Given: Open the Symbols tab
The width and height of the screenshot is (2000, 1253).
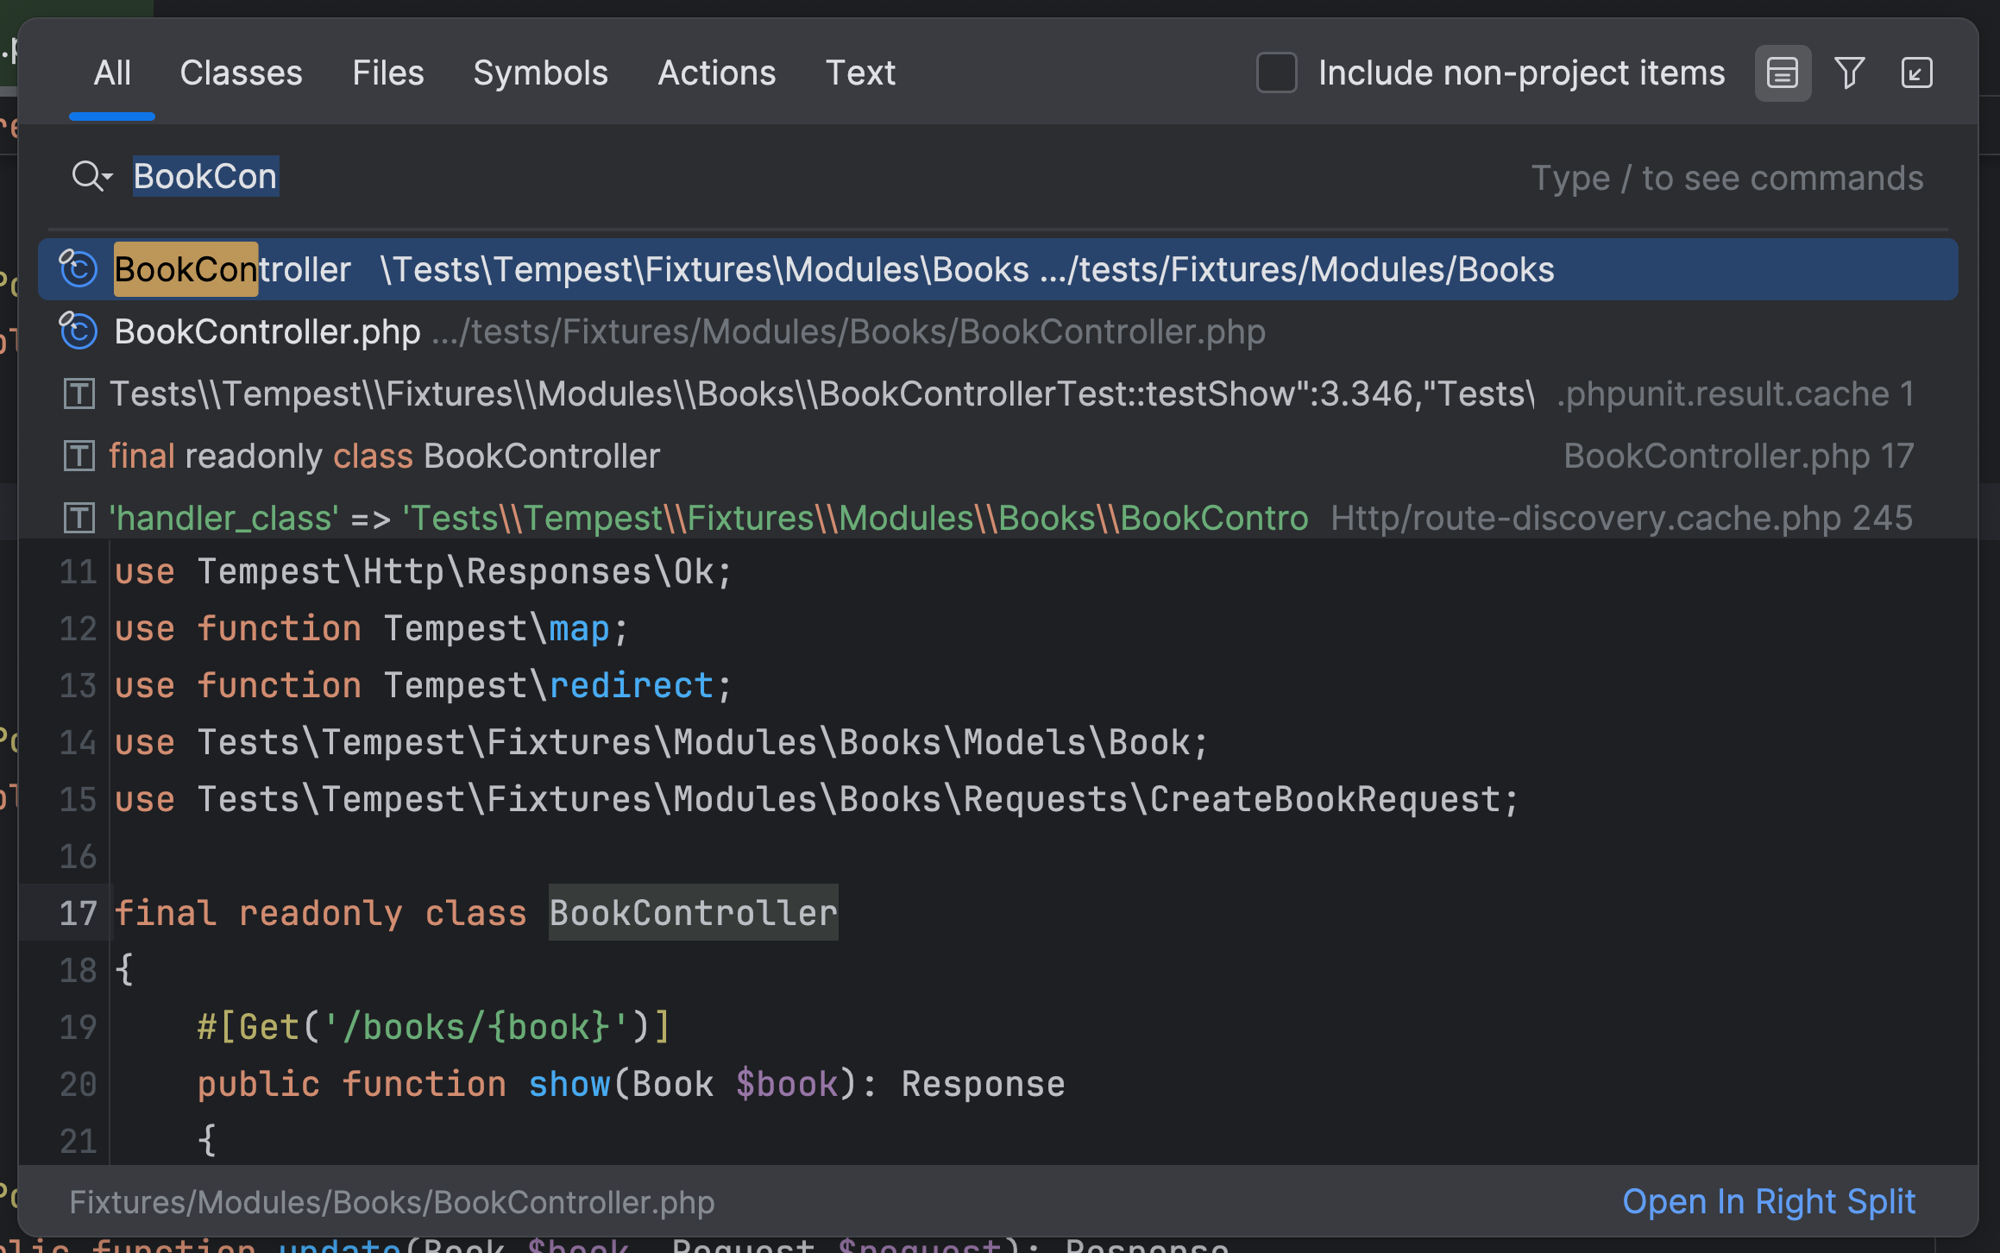Looking at the screenshot, I should click(x=540, y=73).
